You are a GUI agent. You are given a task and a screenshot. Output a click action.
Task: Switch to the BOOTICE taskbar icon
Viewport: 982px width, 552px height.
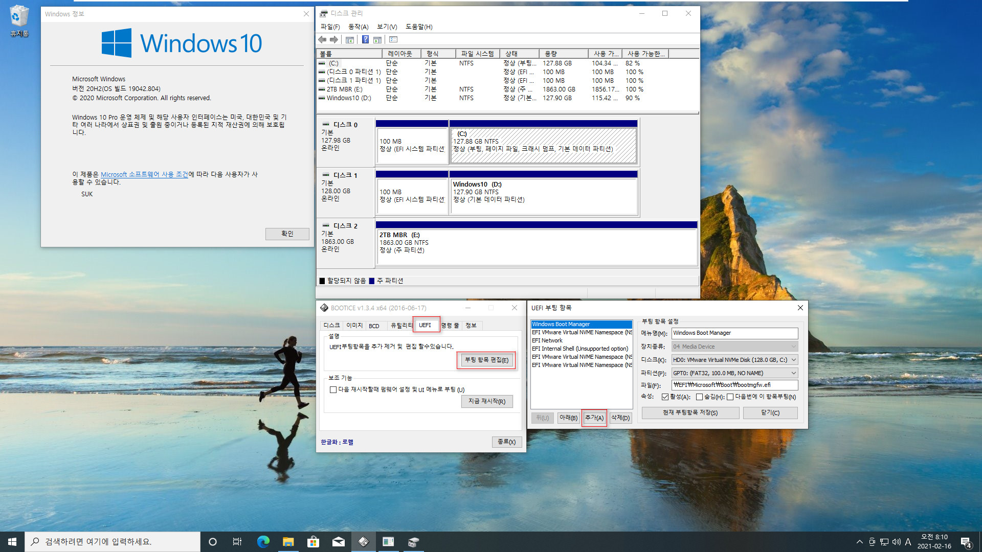click(363, 542)
